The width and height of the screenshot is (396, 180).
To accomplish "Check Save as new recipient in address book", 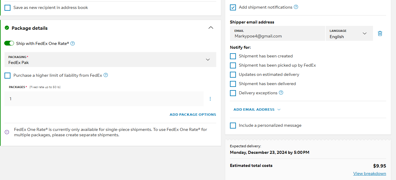I will [7, 8].
